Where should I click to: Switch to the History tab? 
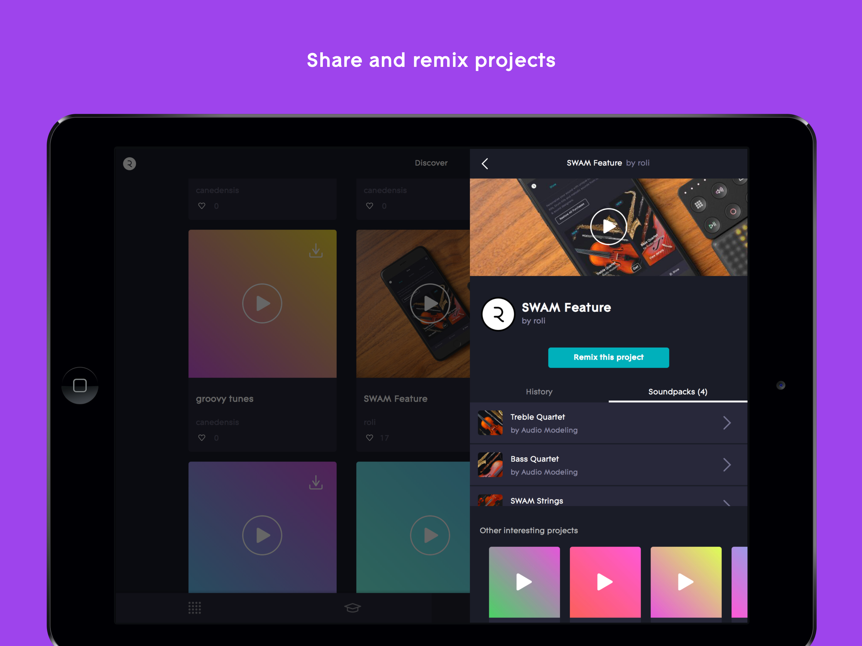(539, 391)
